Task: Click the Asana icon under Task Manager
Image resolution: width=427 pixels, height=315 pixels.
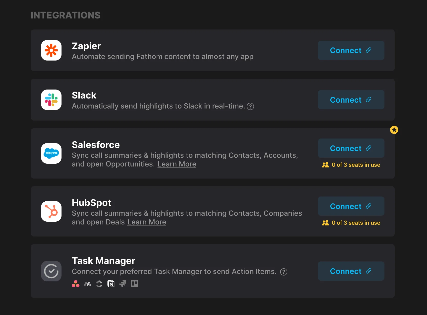Action: [76, 284]
